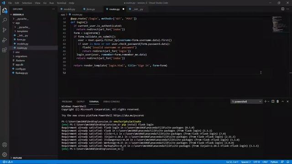Open the Explorer view in activity bar
Image resolution: width=292 pixels, height=164 pixels.
(5, 10)
